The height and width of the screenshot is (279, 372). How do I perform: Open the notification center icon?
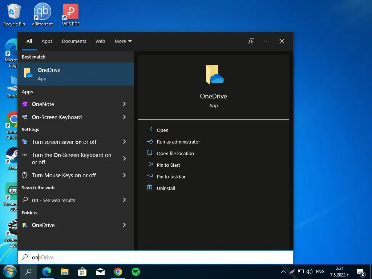[x=360, y=272]
